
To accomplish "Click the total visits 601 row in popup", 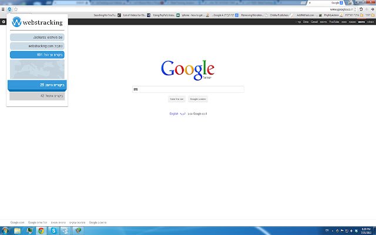I will tap(37, 55).
